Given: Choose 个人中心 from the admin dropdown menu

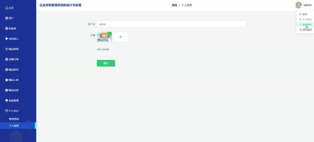Looking at the screenshot, I should coord(305,19).
